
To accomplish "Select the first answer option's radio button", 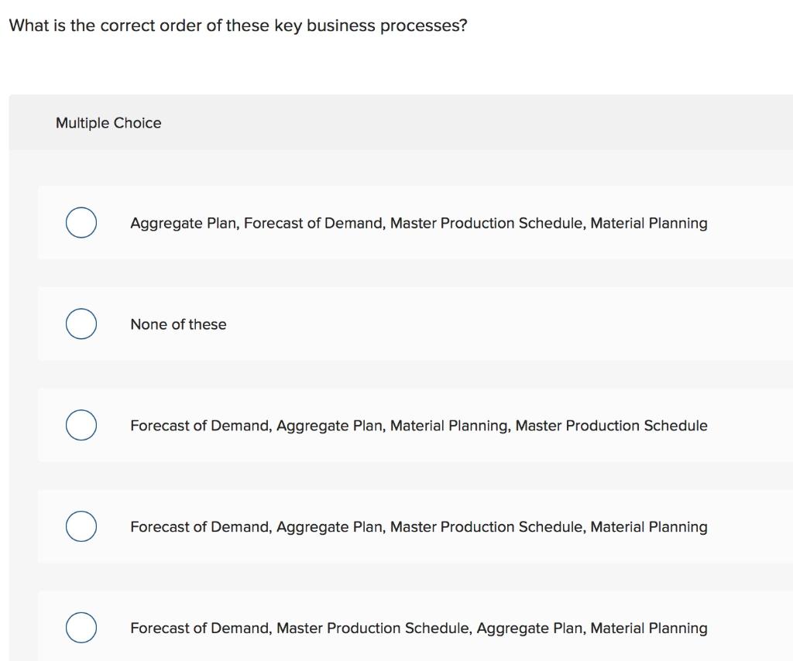I will [x=81, y=222].
